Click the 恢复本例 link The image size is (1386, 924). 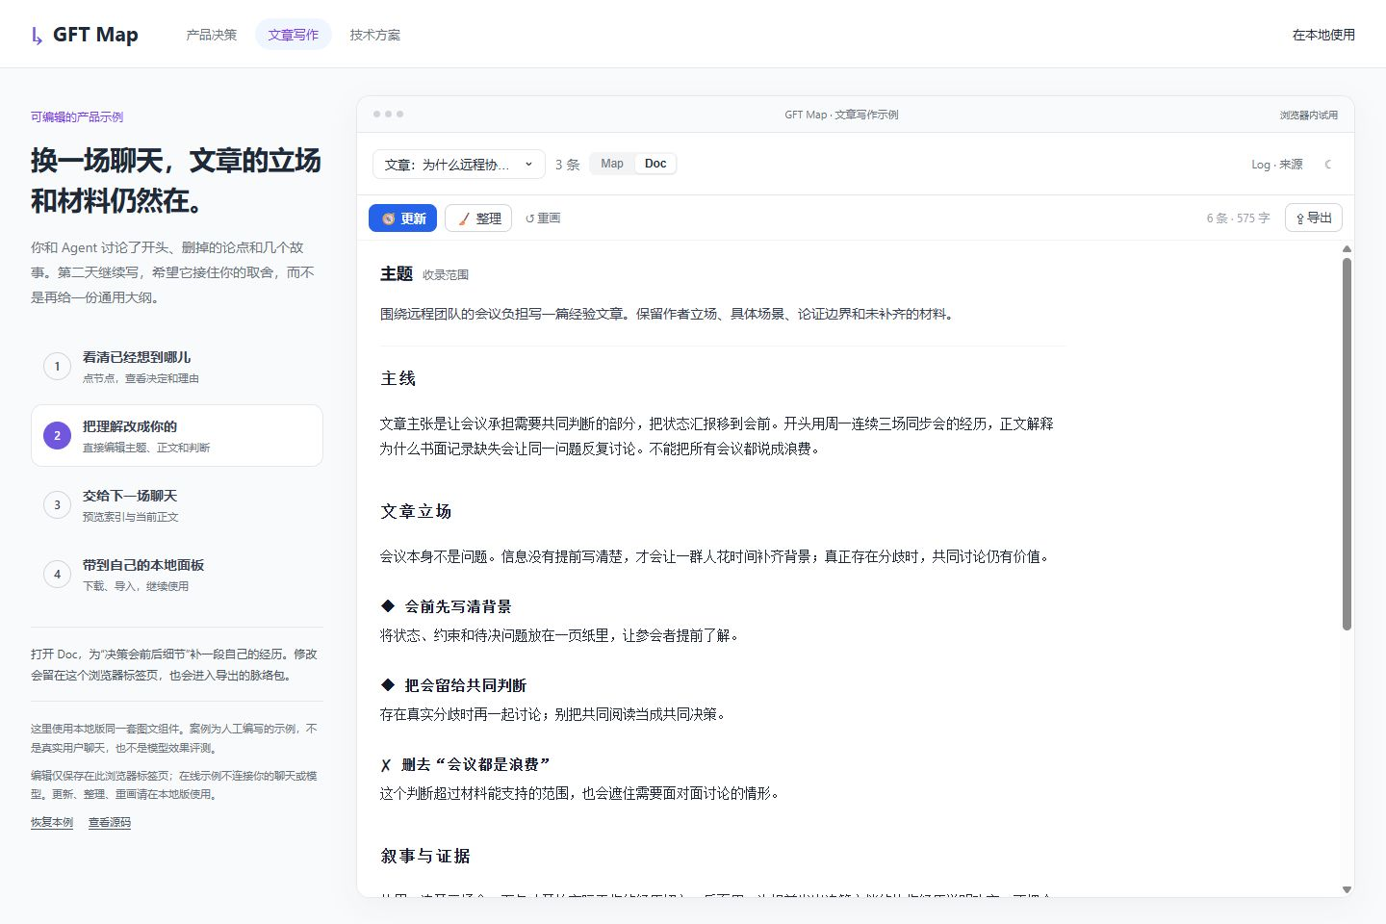click(x=52, y=823)
